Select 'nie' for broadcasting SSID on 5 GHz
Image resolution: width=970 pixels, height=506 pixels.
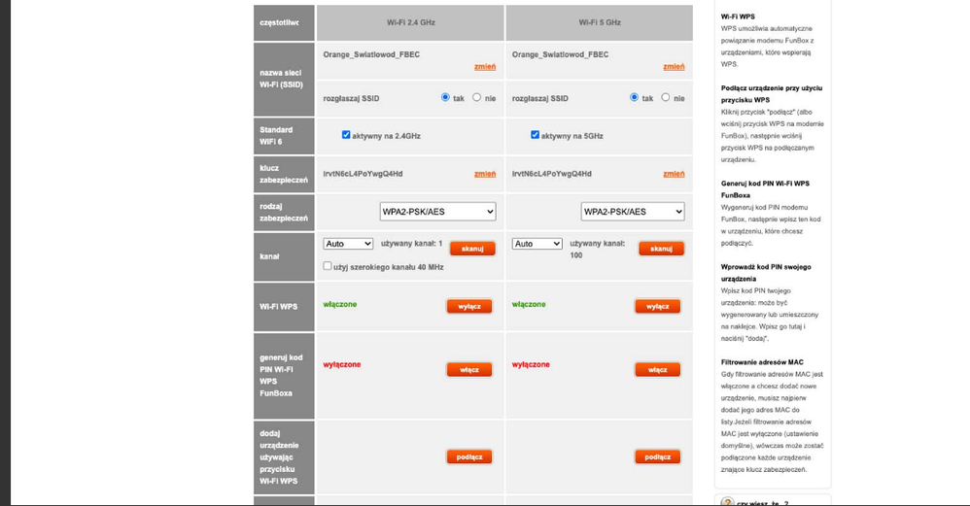click(666, 97)
